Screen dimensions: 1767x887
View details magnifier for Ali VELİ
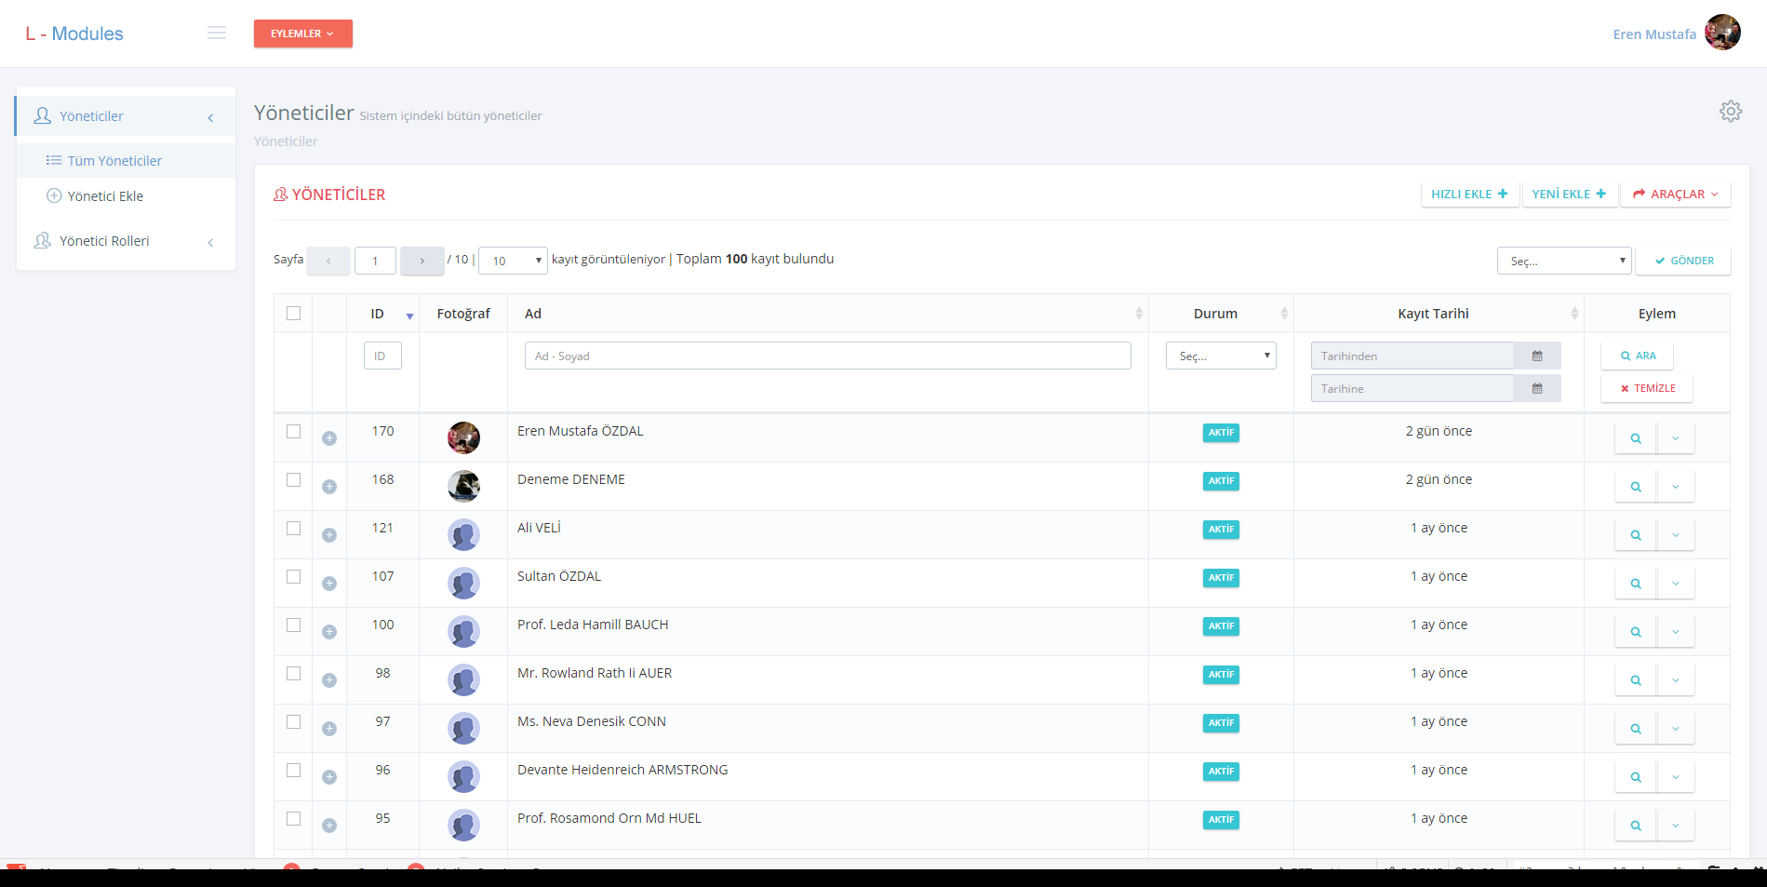pos(1636,535)
